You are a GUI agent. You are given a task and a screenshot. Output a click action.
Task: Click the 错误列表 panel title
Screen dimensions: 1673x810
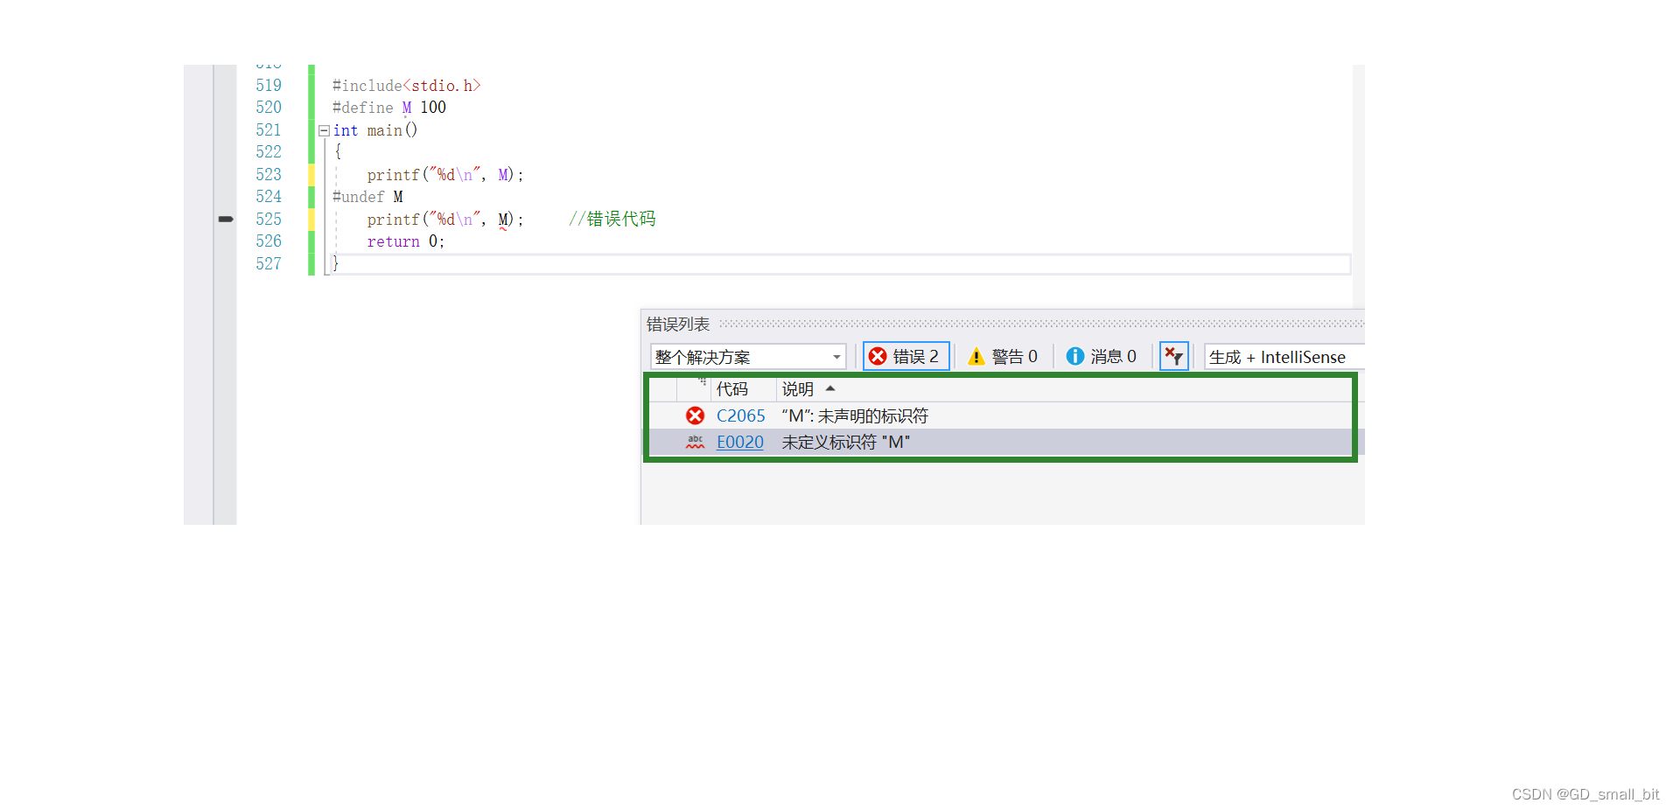[x=678, y=325]
